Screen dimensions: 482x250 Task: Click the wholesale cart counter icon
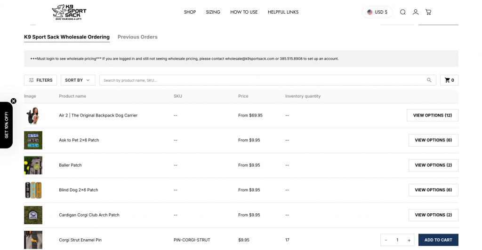click(x=449, y=80)
